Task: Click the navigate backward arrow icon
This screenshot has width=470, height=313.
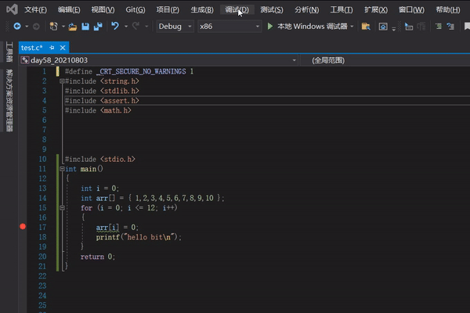Action: (x=17, y=27)
